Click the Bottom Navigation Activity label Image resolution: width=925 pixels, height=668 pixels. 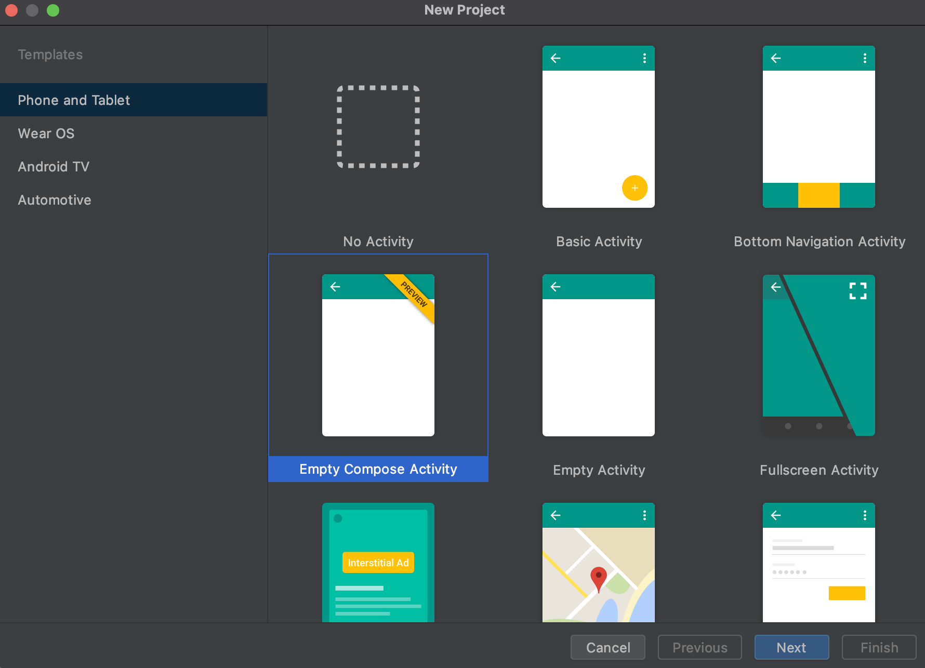point(820,242)
